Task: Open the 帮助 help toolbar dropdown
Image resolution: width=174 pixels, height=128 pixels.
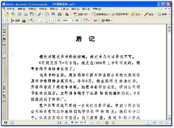Action: tap(107, 21)
